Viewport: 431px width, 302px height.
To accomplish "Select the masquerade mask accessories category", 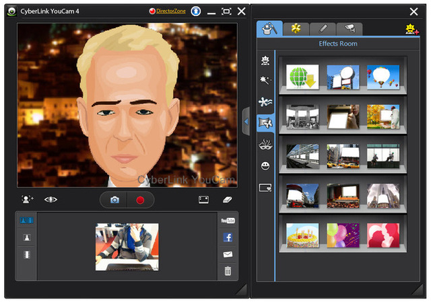I will click(265, 144).
